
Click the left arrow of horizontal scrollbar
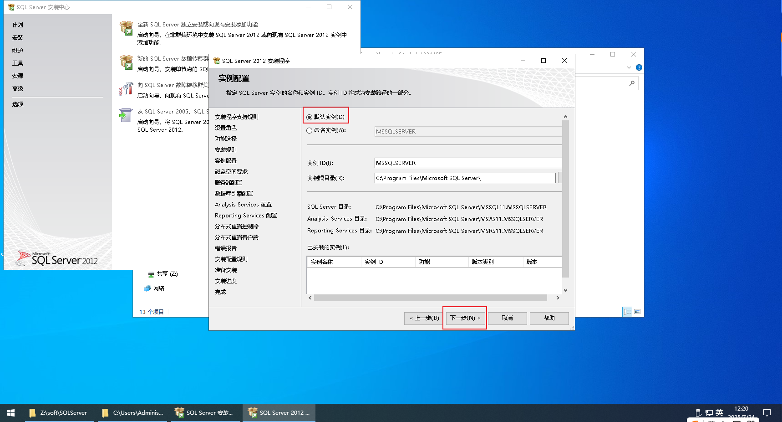[x=310, y=298]
